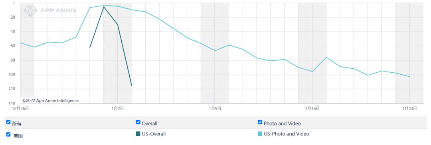Click the US-Photo and Video legend label
431x145 pixels.
click(x=287, y=134)
